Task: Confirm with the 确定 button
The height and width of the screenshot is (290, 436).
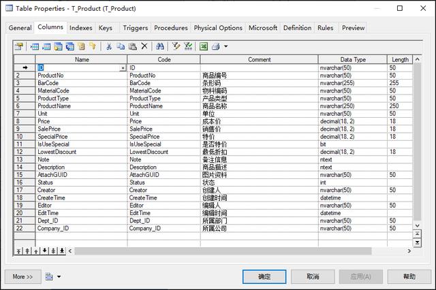Action: click(264, 276)
